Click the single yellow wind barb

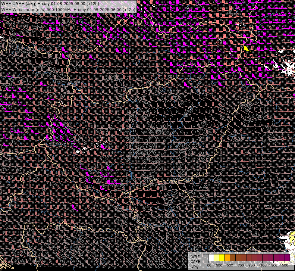point(247,49)
